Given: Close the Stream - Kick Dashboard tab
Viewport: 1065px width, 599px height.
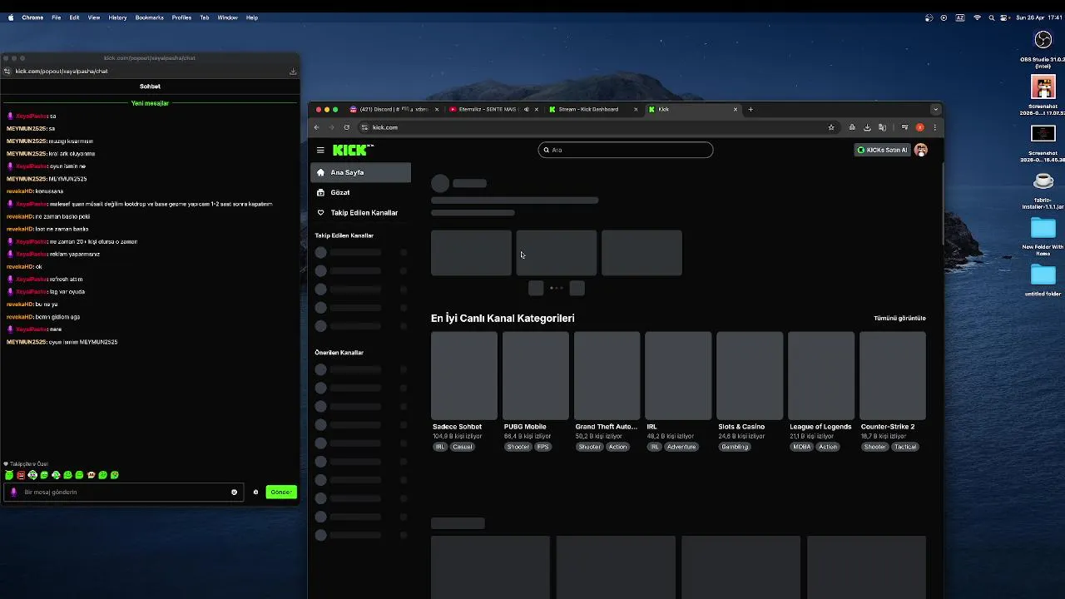Looking at the screenshot, I should [637, 109].
